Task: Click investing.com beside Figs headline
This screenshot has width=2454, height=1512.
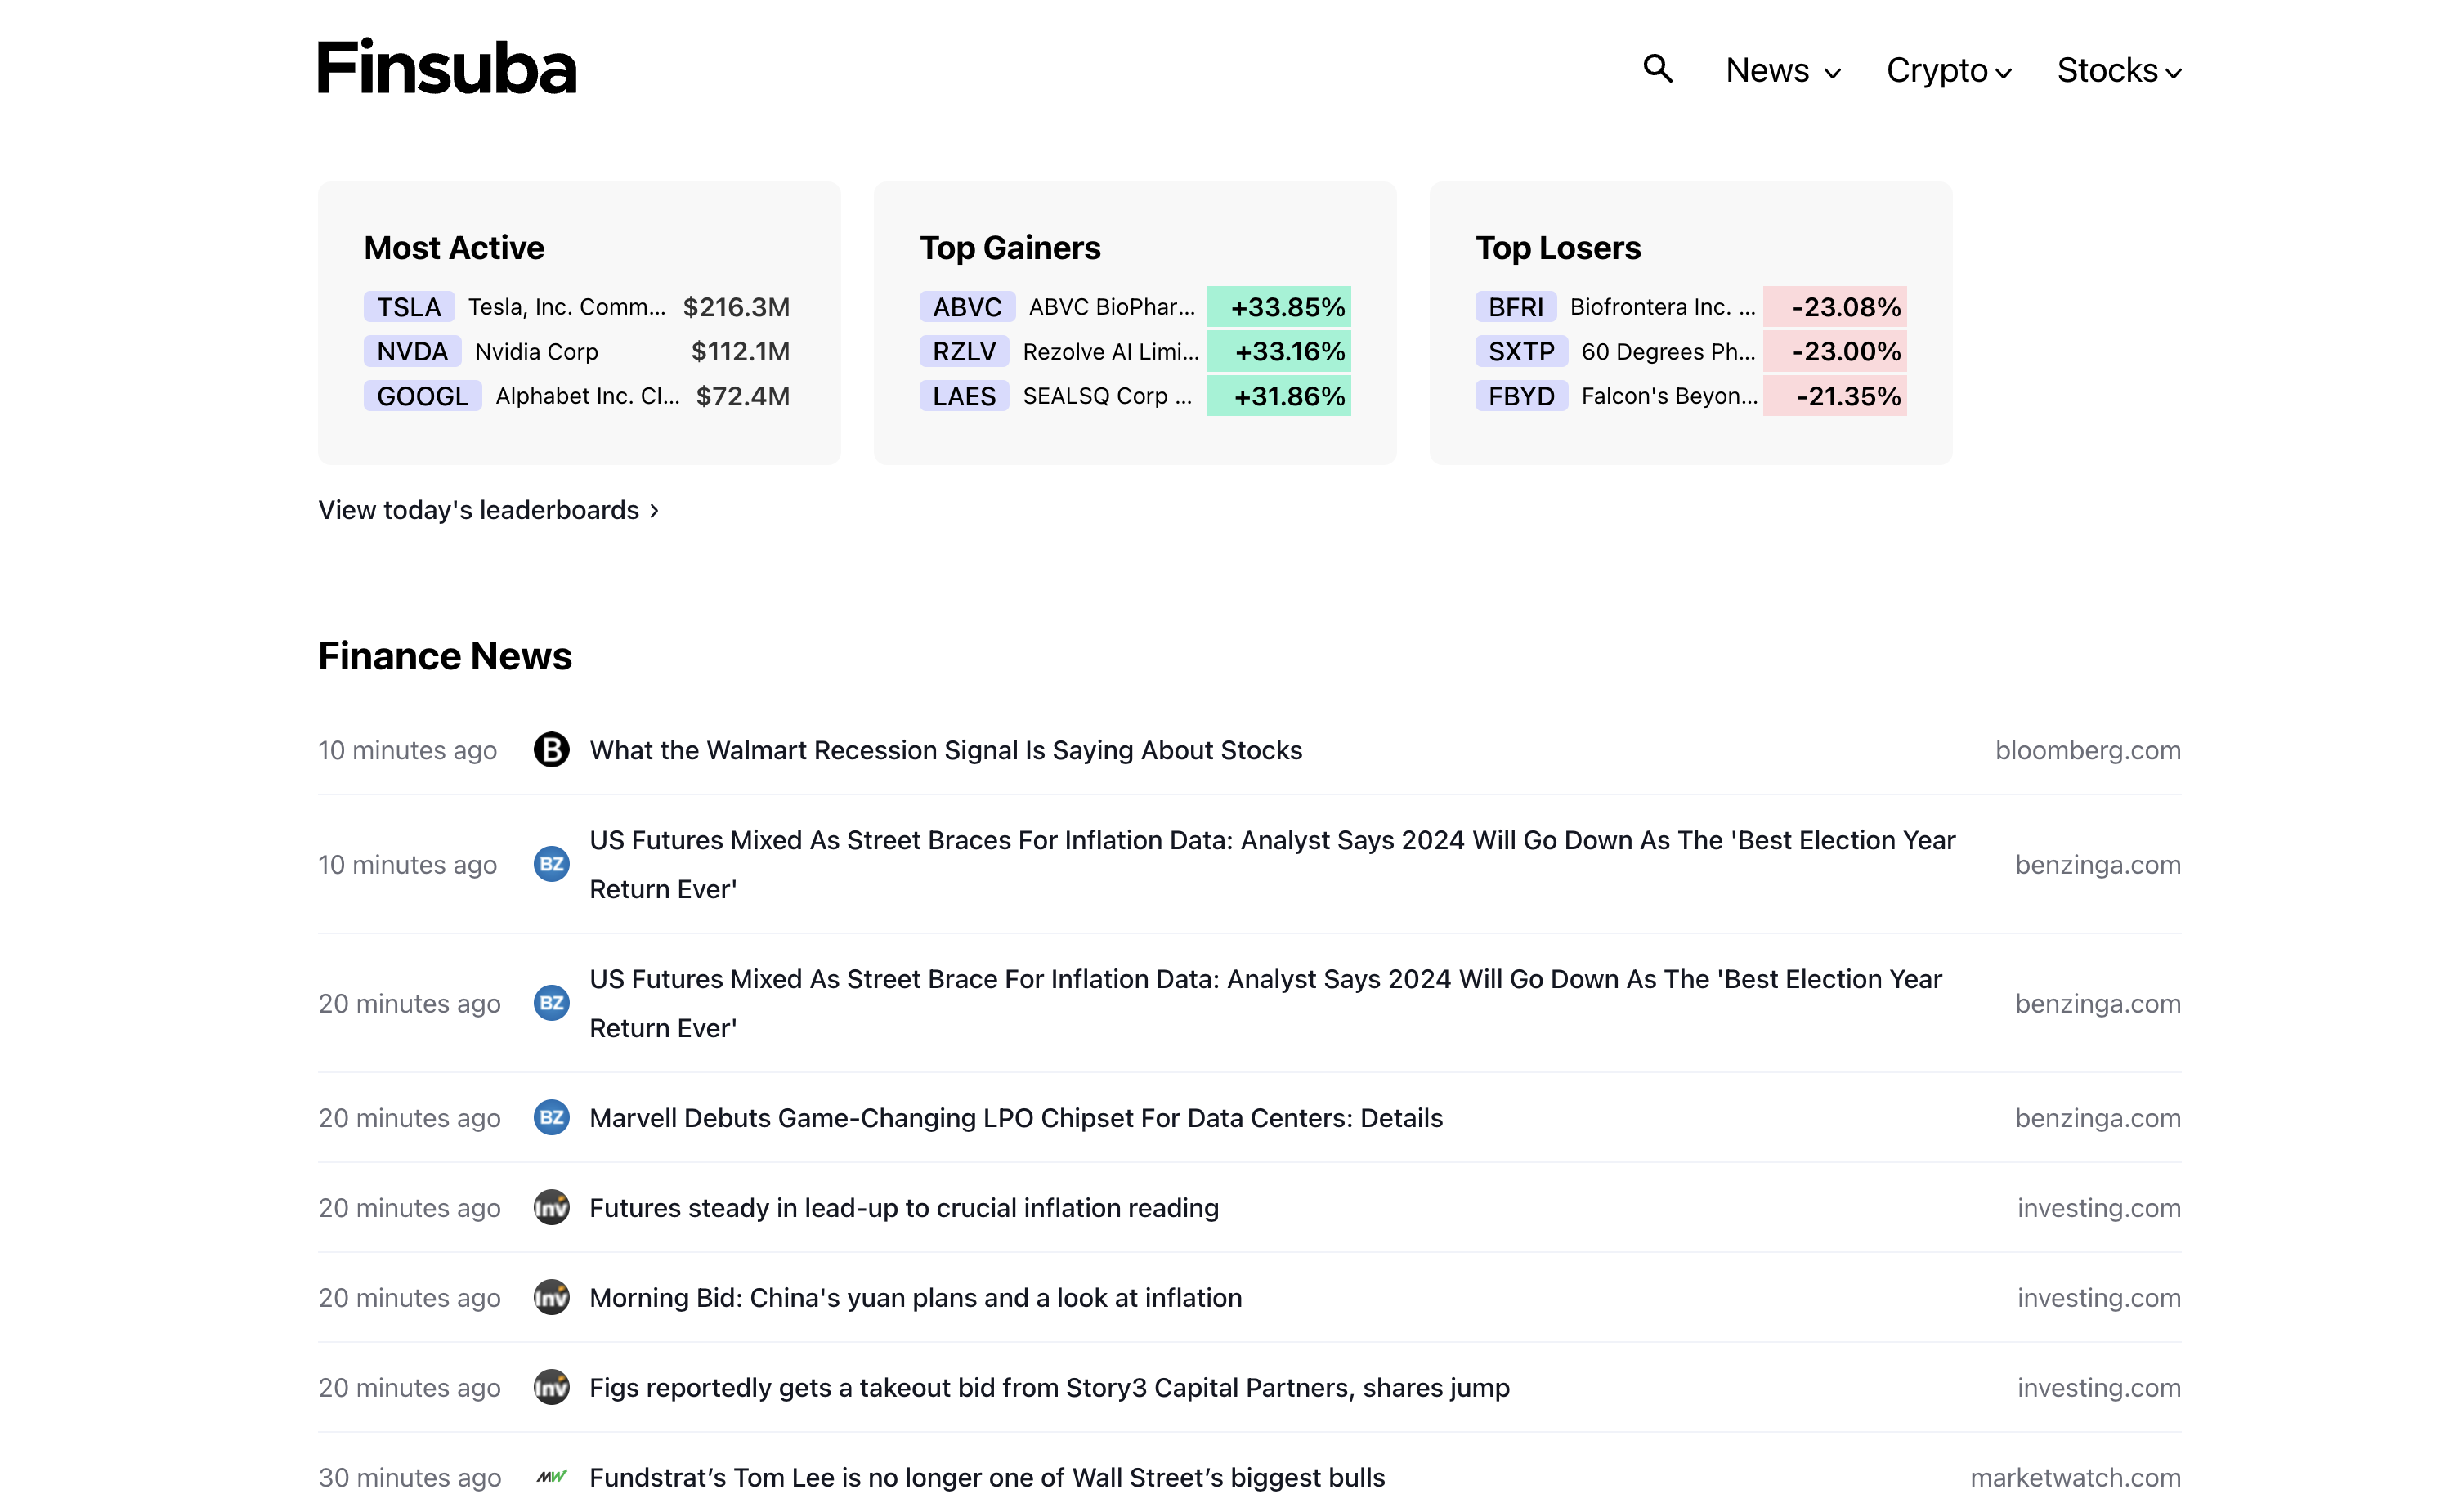Action: point(2099,1388)
